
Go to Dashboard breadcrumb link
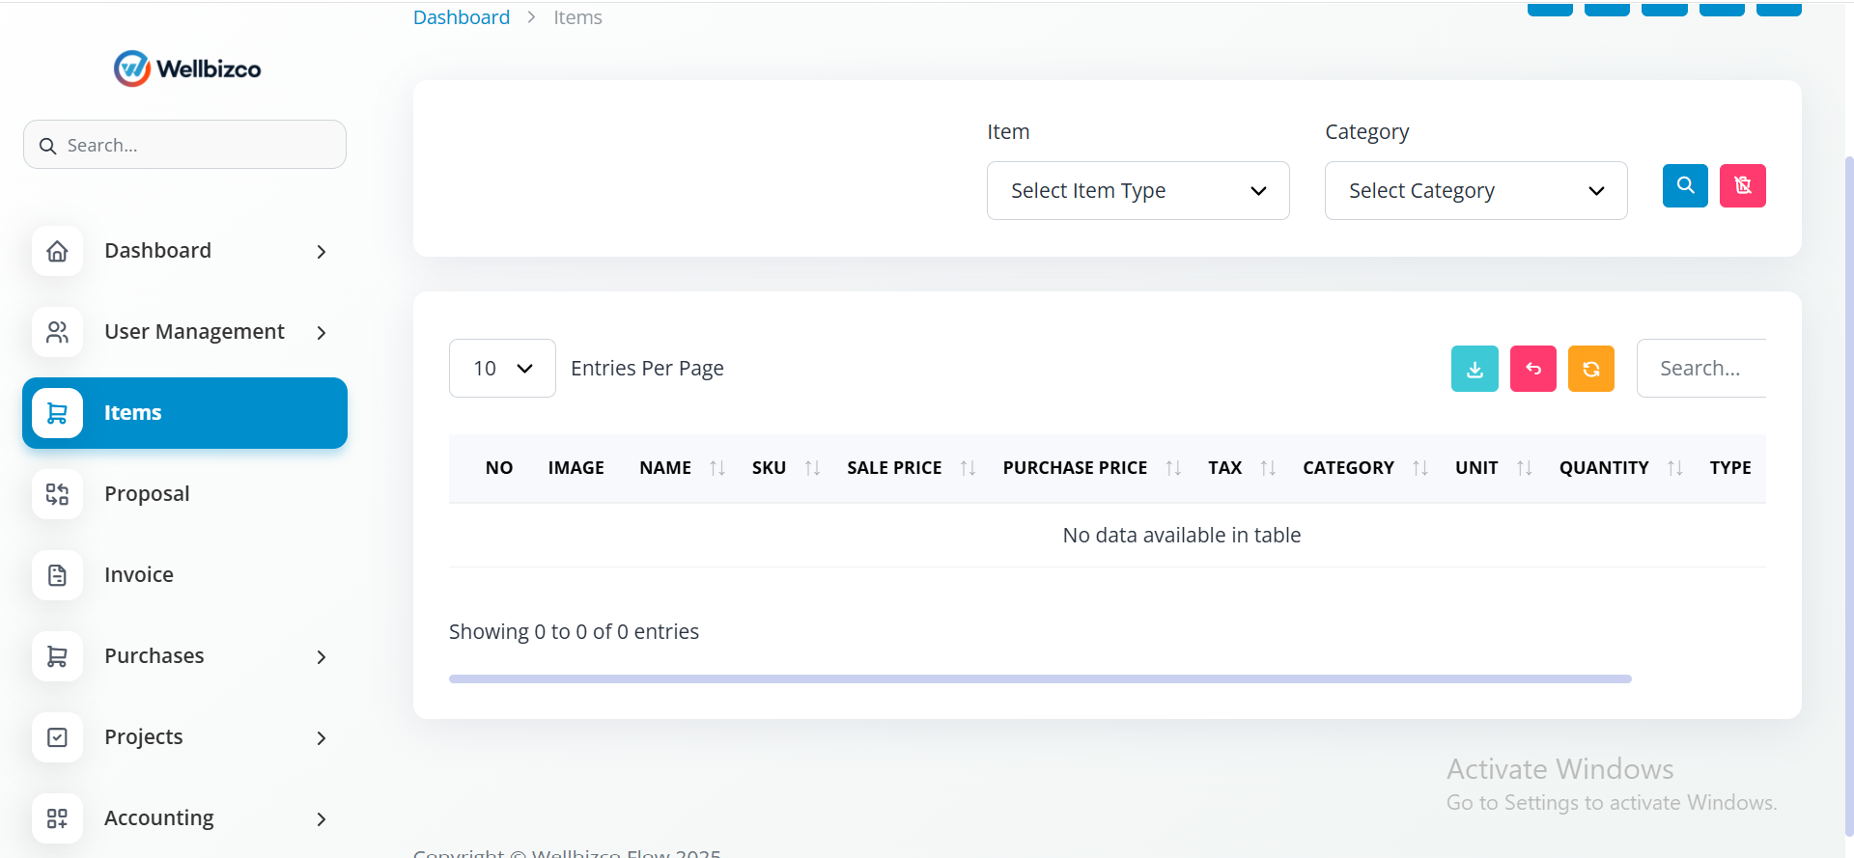(462, 17)
